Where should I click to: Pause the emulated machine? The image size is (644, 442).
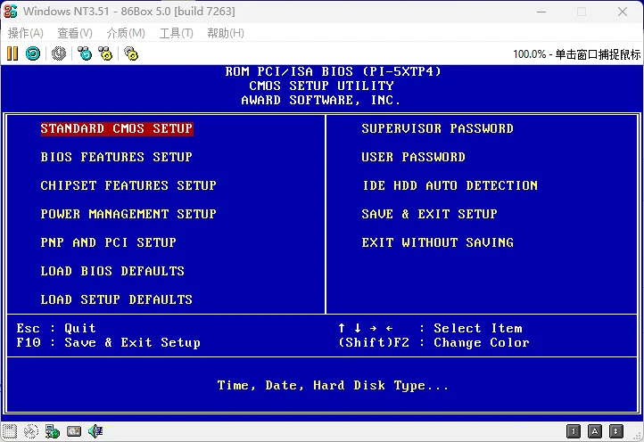coord(12,53)
